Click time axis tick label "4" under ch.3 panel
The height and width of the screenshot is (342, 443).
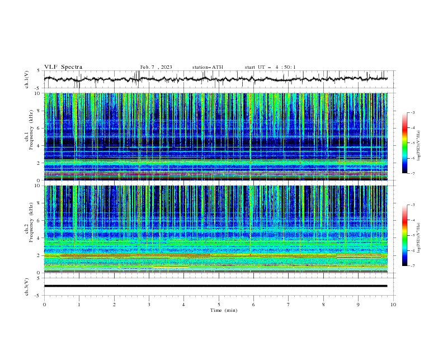(x=183, y=305)
